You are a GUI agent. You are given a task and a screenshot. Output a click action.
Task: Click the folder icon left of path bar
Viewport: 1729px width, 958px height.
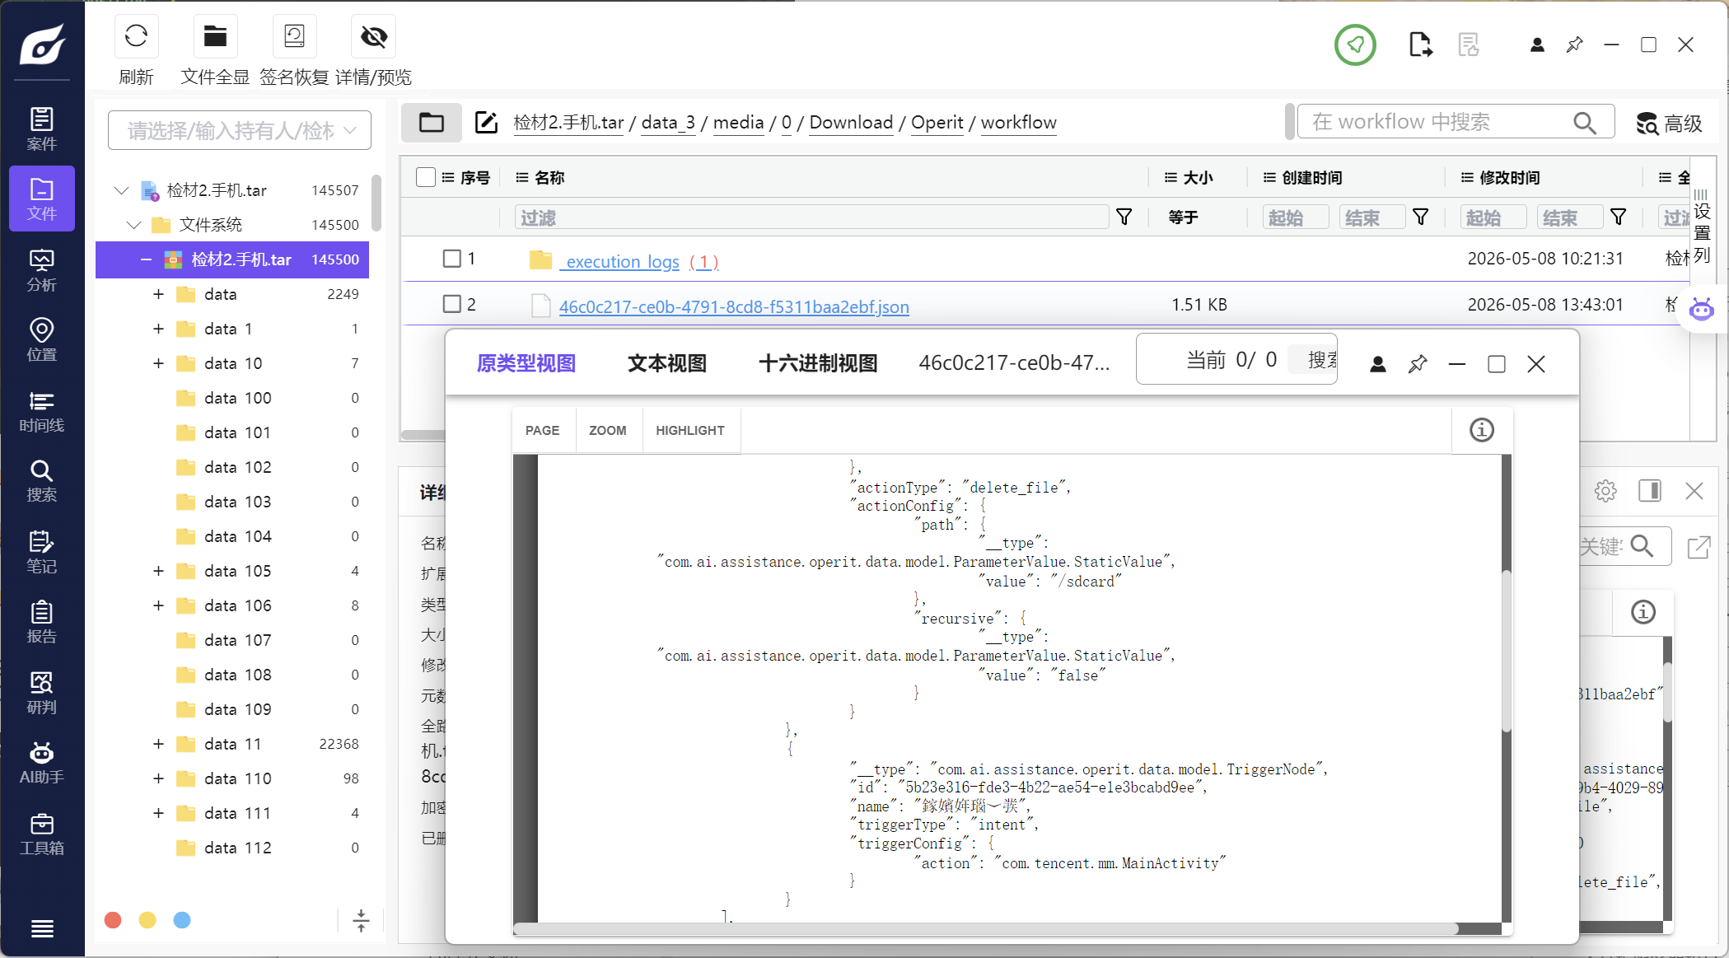click(432, 123)
